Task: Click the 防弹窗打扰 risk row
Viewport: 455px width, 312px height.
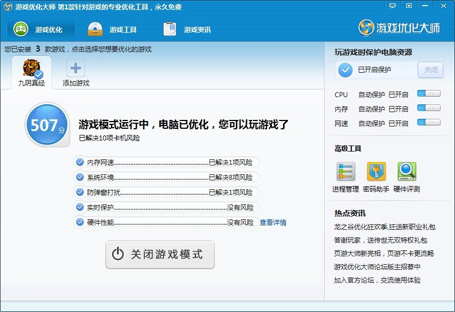Action: pyautogui.click(x=166, y=192)
